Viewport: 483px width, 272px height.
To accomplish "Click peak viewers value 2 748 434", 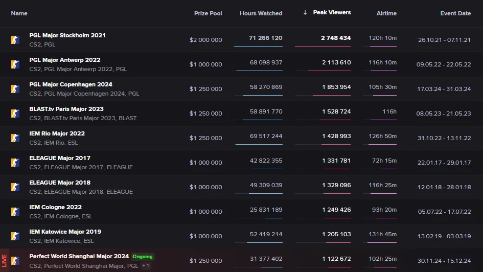I will (336, 38).
